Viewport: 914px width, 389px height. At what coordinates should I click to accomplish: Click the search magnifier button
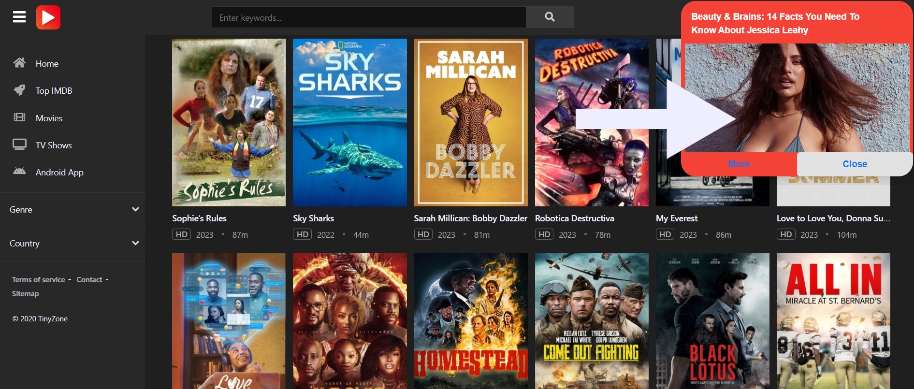550,17
